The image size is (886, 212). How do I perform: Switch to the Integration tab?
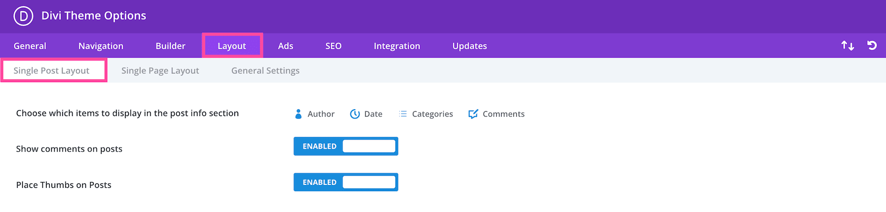(397, 46)
